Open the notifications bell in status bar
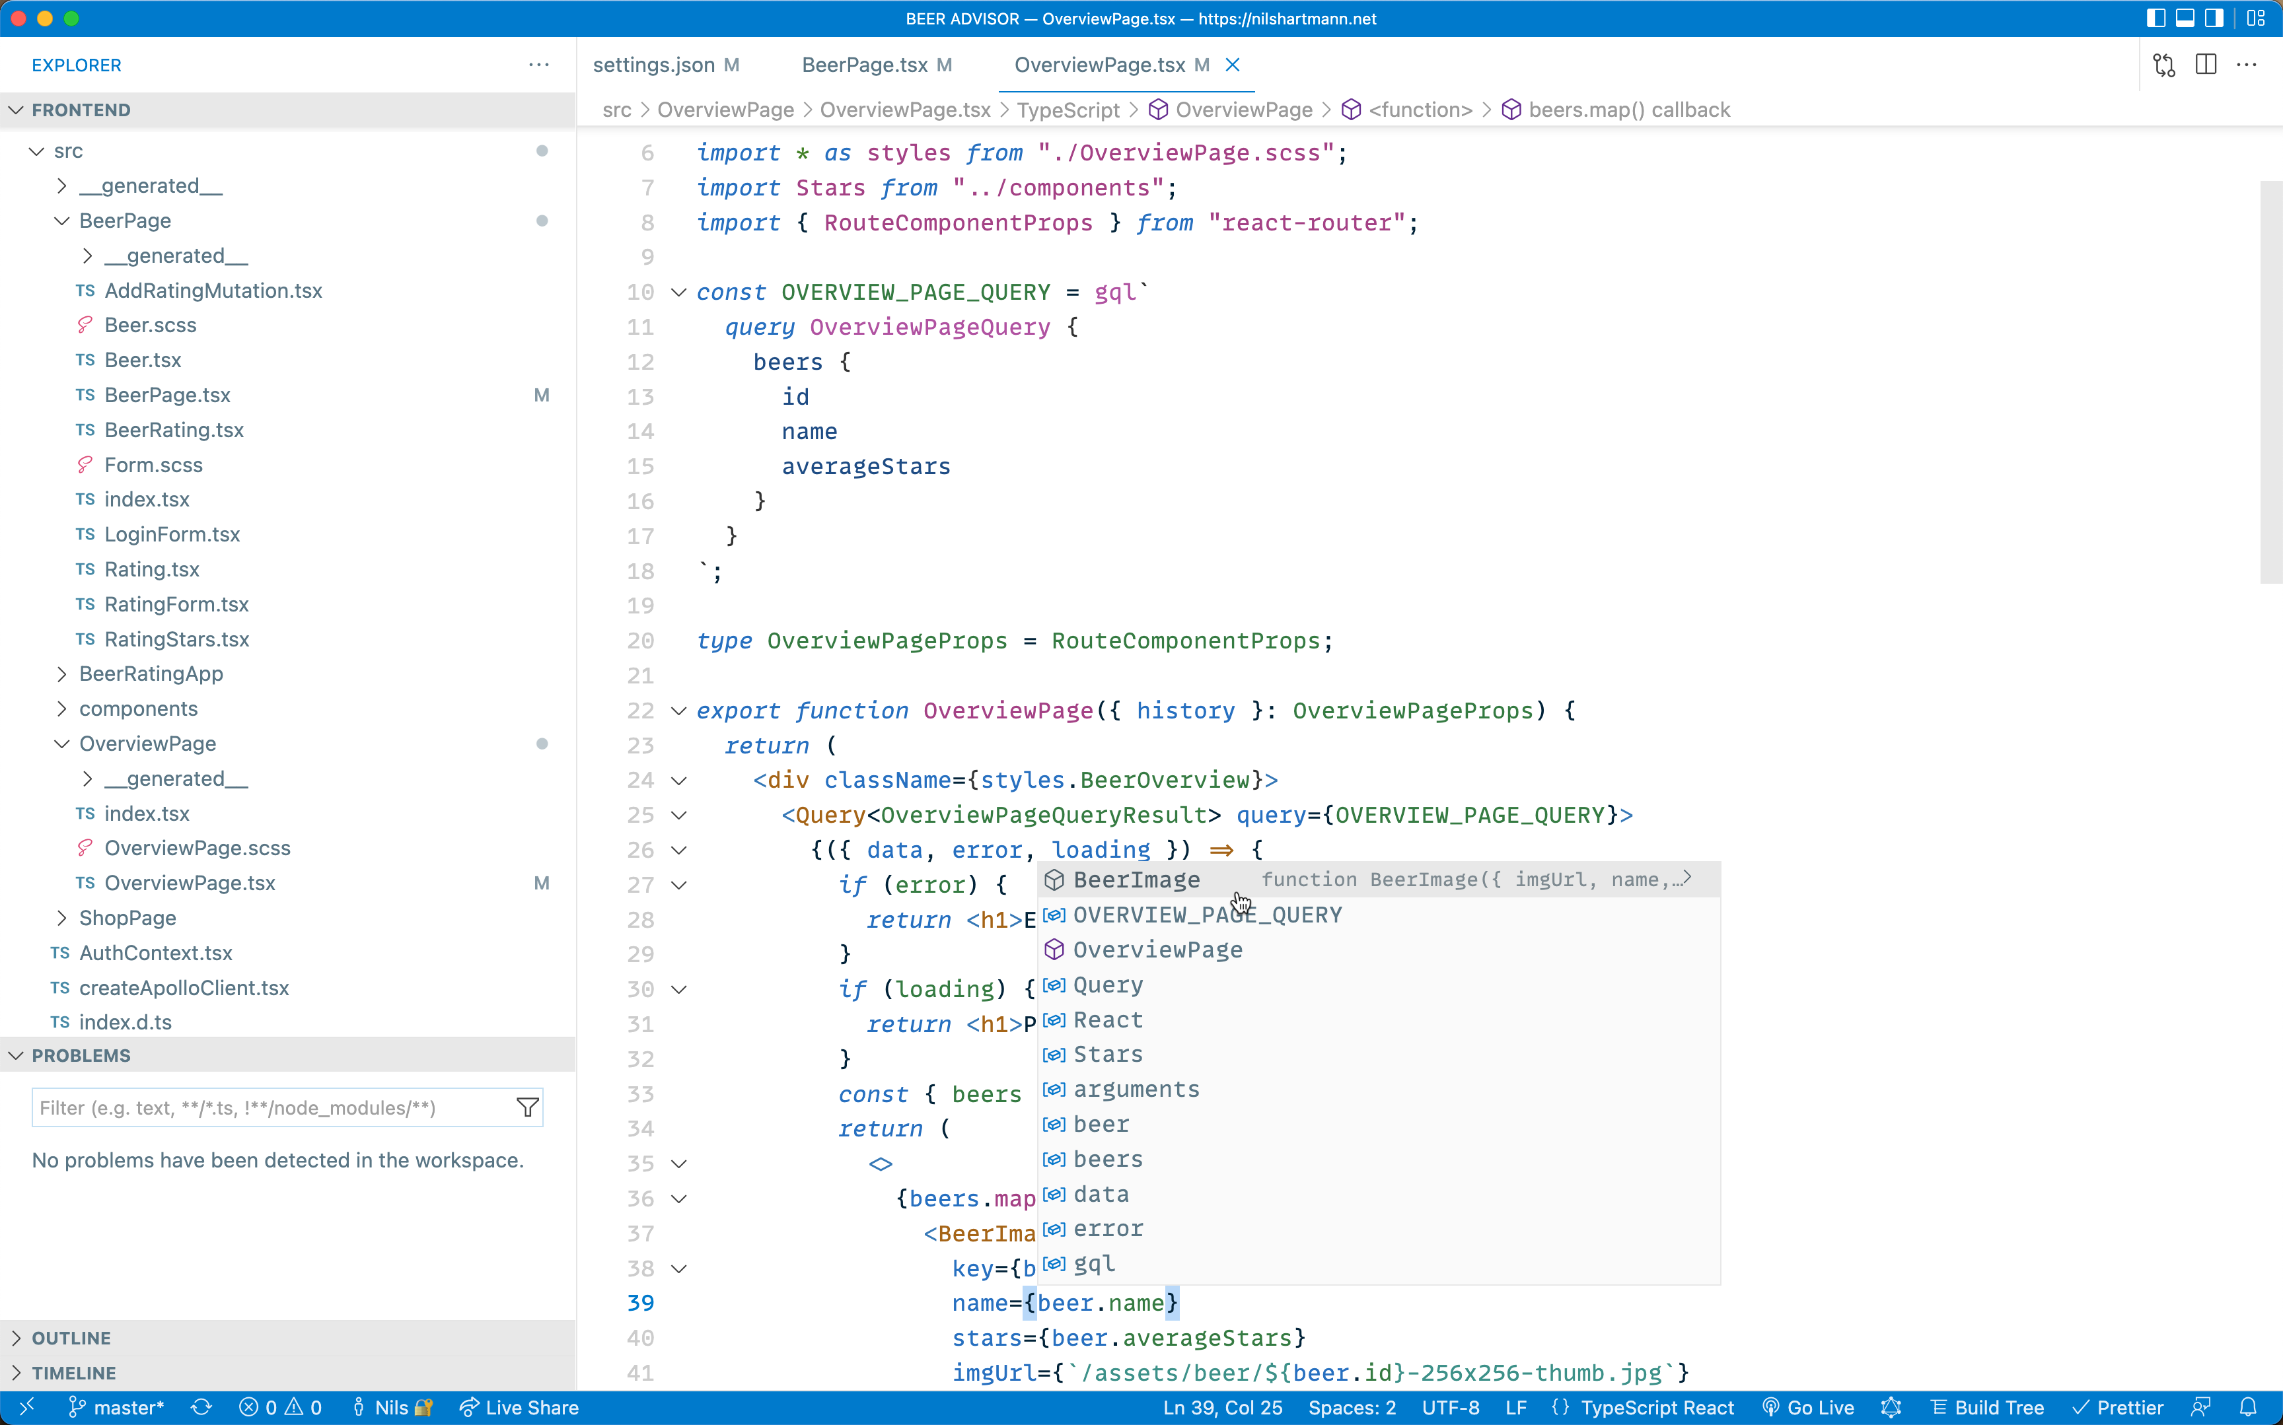This screenshot has height=1425, width=2283. pos(2248,1407)
